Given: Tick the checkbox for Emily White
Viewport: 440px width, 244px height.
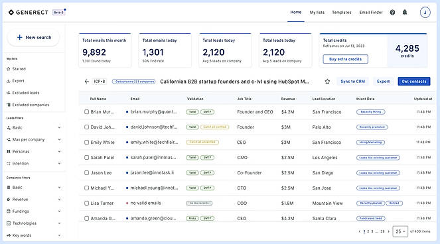Looking at the screenshot, I should point(86,142).
